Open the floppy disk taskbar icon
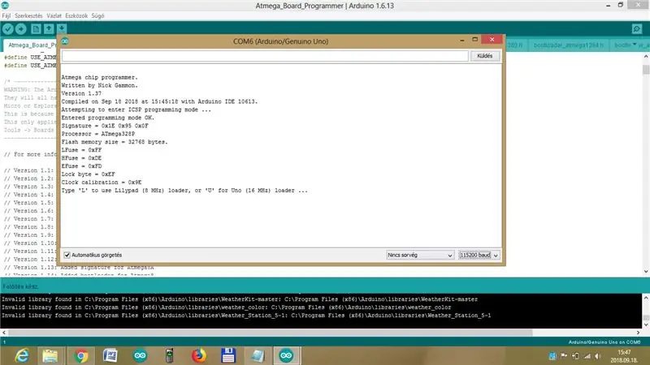The width and height of the screenshot is (650, 365). click(x=228, y=355)
